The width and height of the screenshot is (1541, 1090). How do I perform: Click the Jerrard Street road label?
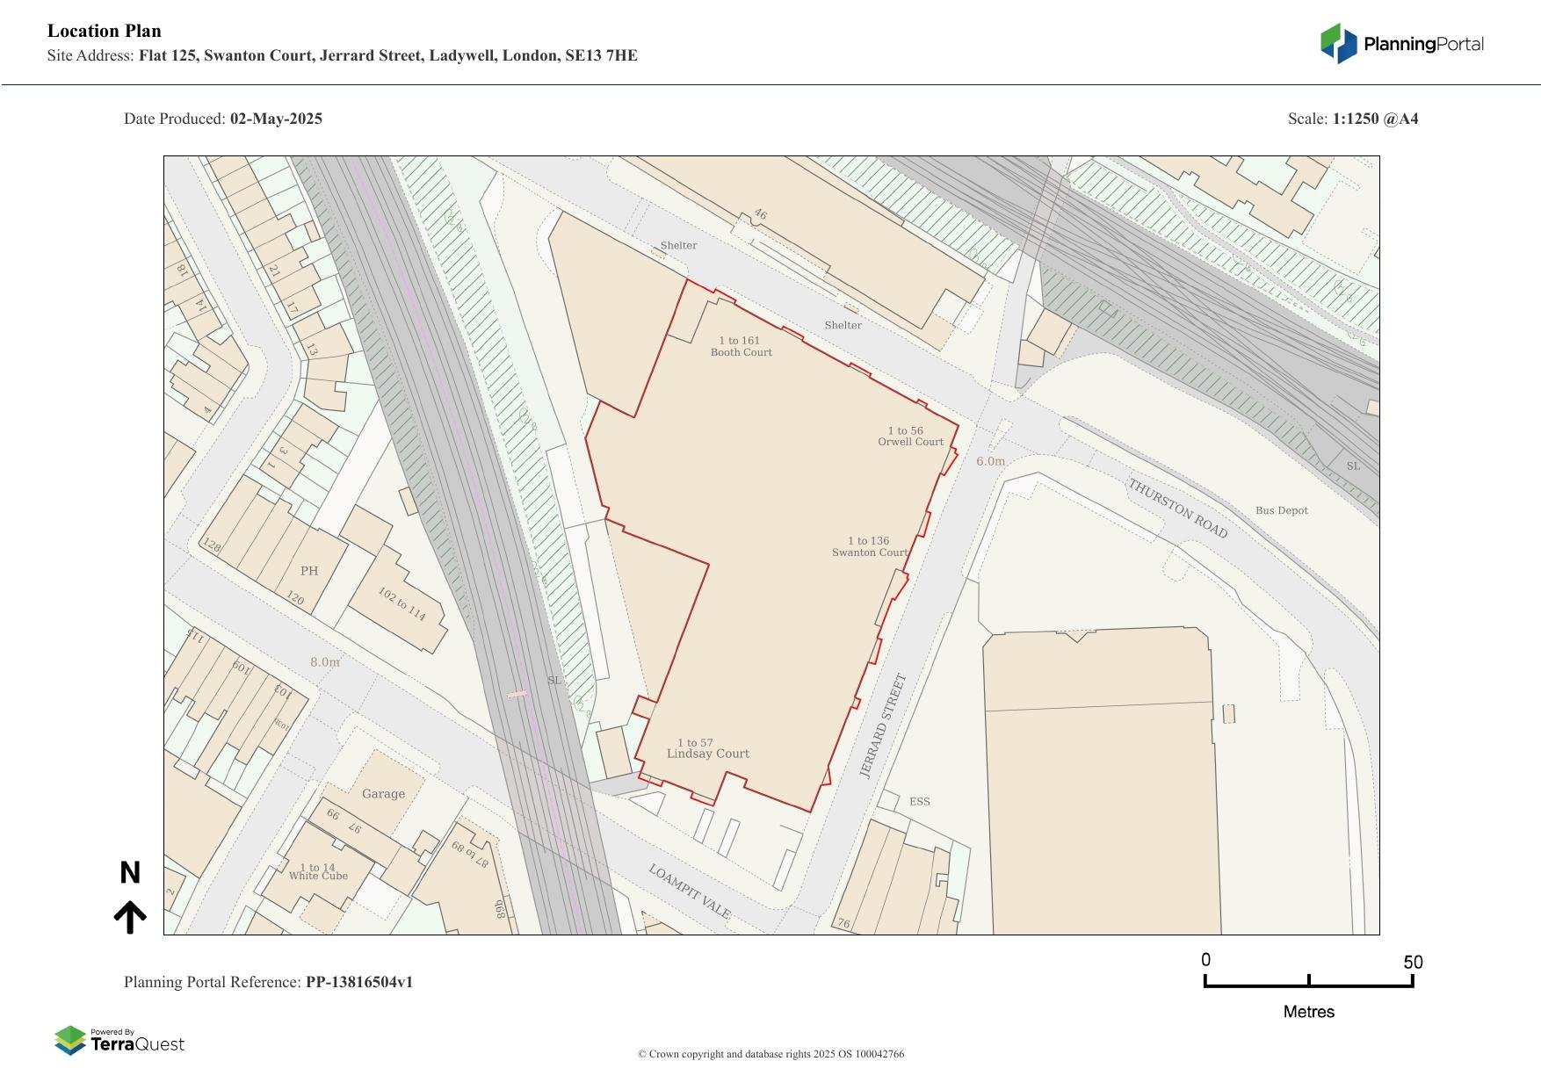(x=882, y=725)
